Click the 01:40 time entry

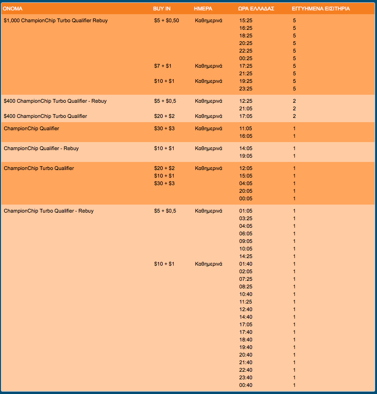(245, 264)
